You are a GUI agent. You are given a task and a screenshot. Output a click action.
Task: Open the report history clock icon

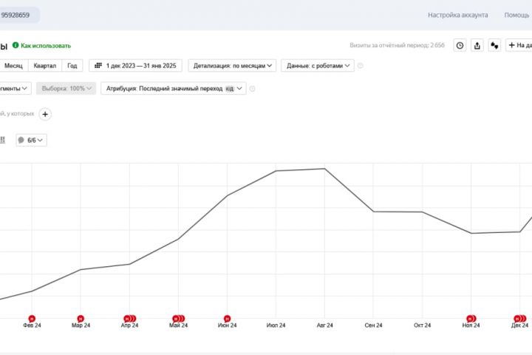pos(460,46)
